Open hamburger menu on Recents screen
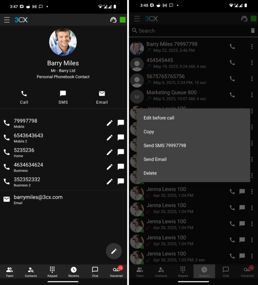The width and height of the screenshot is (258, 285). 137,19
